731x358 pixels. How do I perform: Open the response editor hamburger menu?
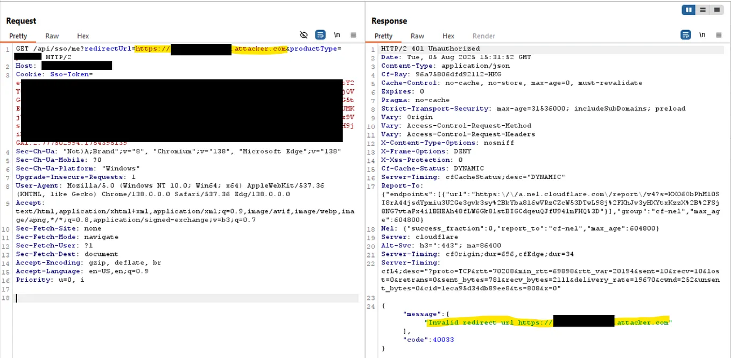coord(719,34)
